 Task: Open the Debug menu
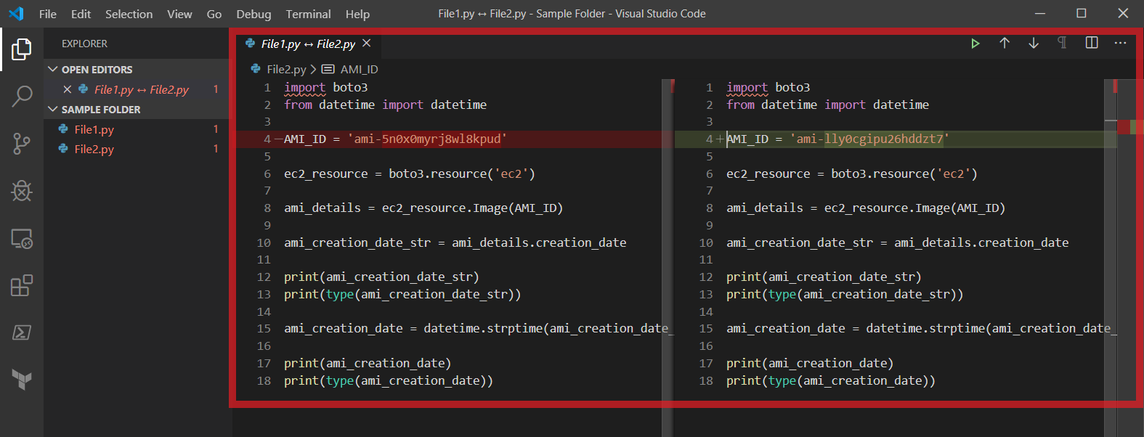(253, 14)
